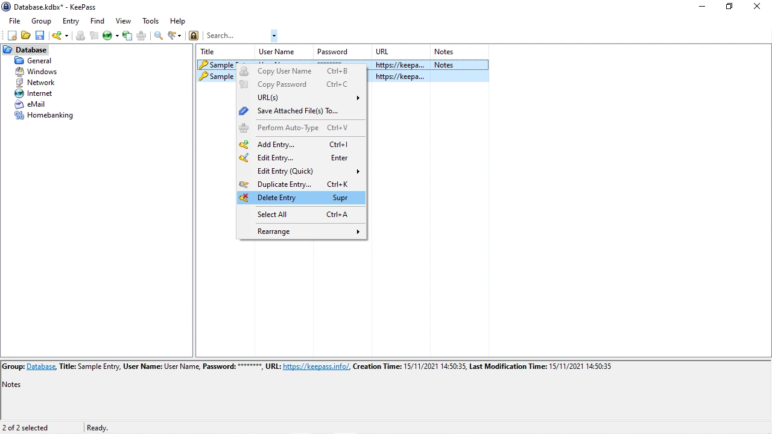
Task: Choose Delete Entry in context menu
Action: coord(301,198)
